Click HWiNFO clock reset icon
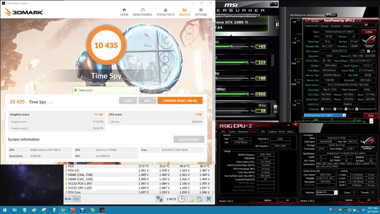This screenshot has height=214, width=380. pos(181,199)
